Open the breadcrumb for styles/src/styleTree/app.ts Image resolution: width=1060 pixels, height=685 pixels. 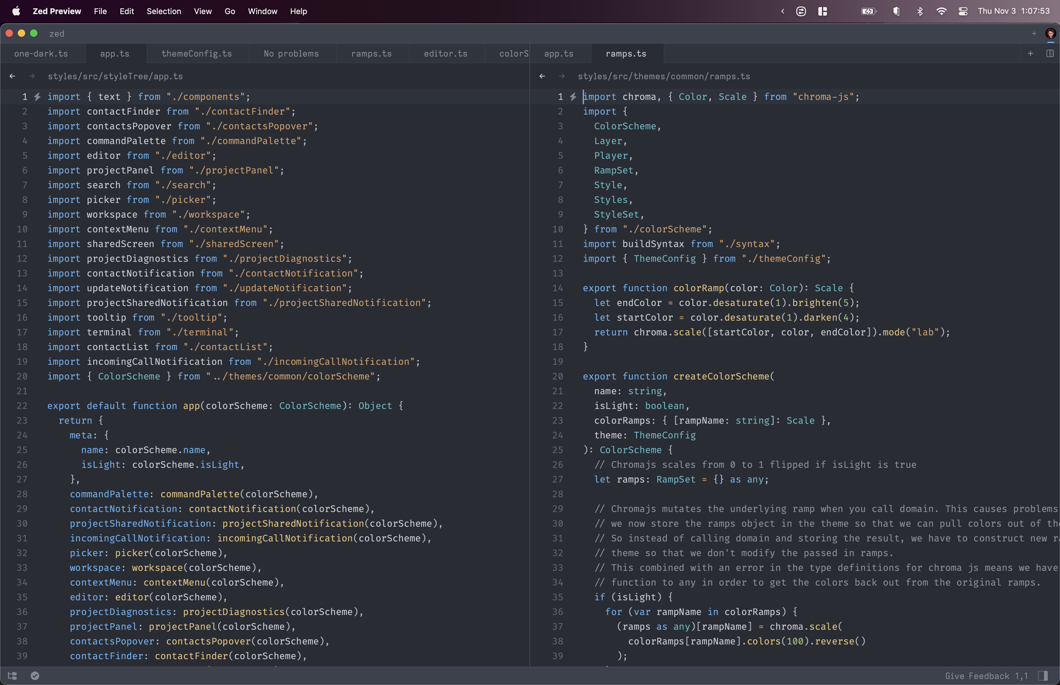pyautogui.click(x=116, y=76)
